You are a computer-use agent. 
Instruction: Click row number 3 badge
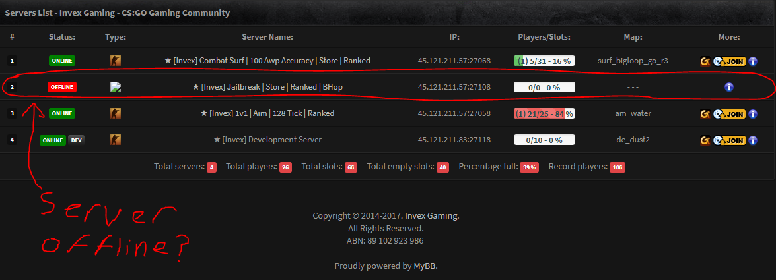pos(12,113)
